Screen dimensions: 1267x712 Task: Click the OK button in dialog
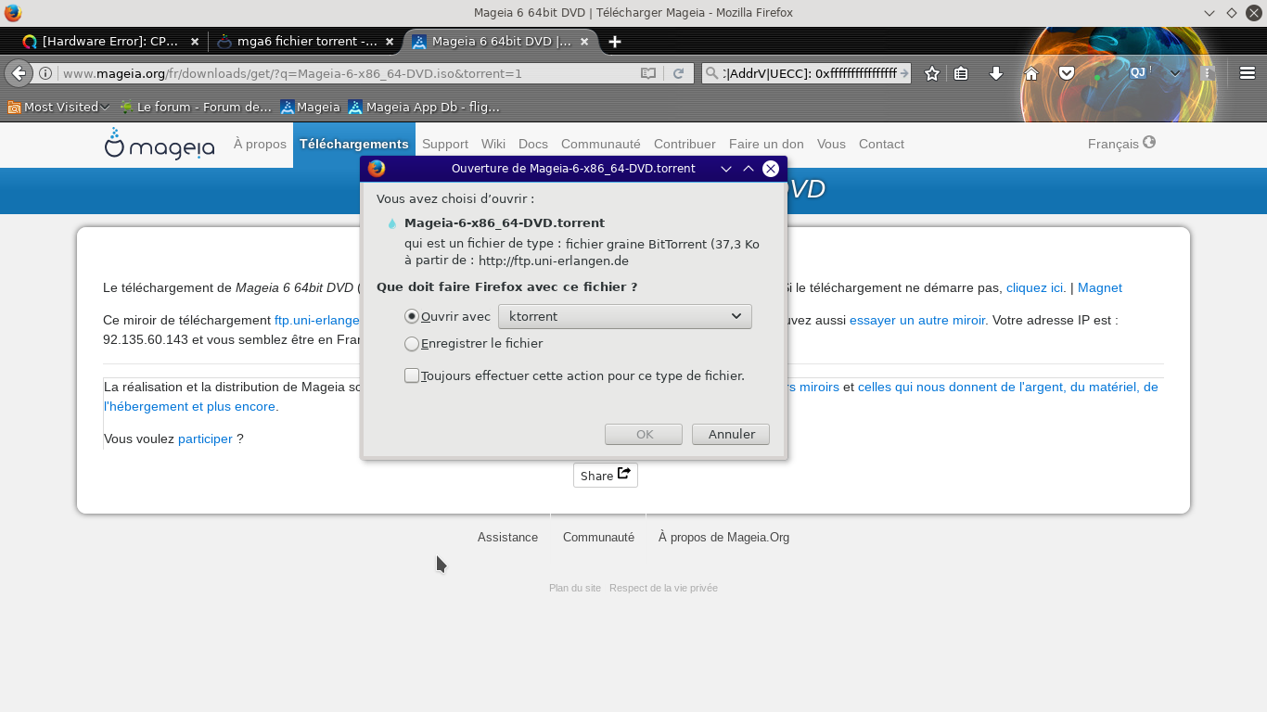click(644, 434)
